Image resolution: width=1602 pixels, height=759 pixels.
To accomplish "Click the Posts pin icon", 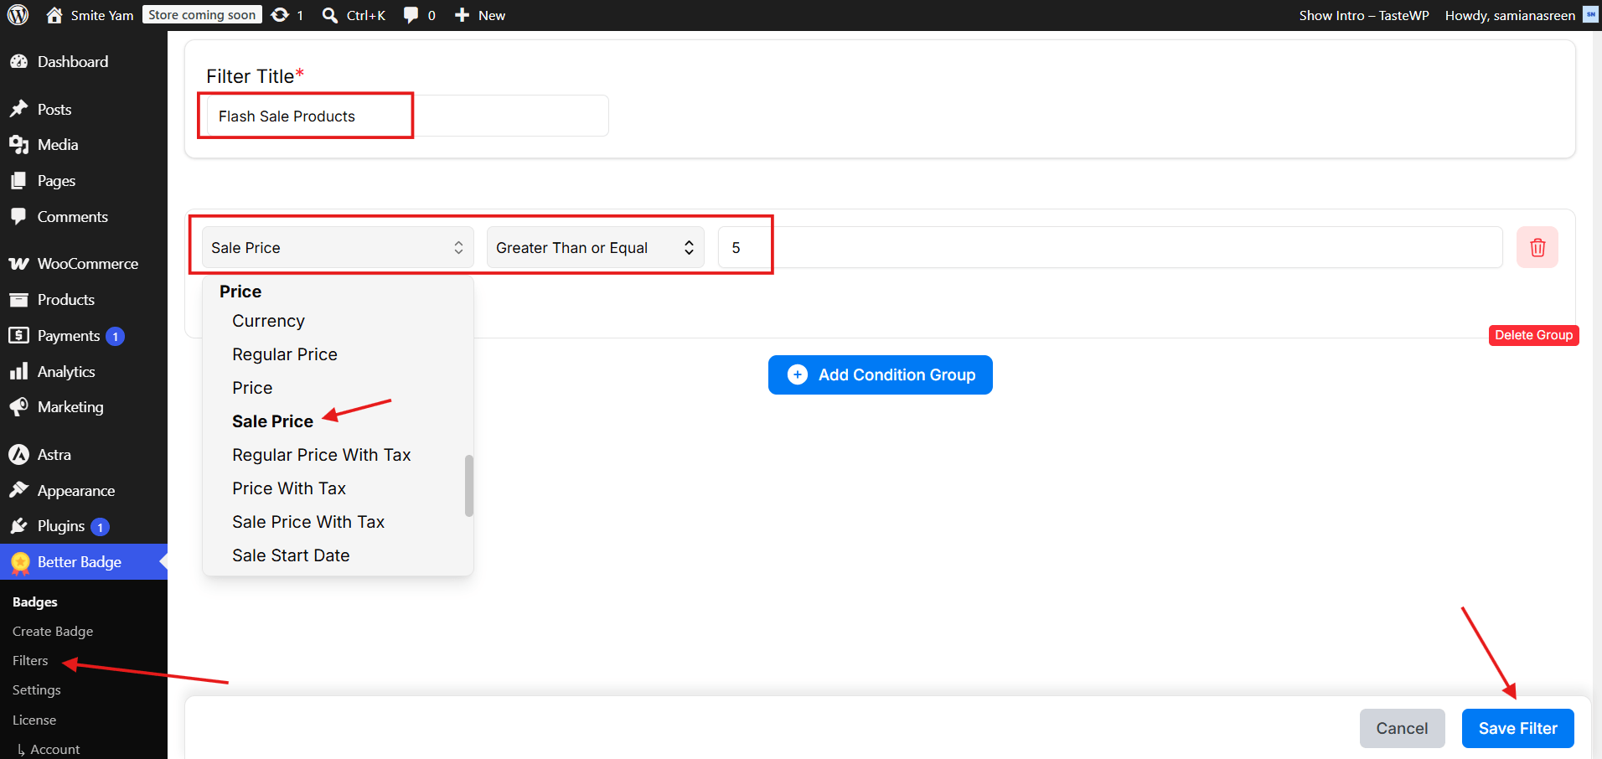I will [x=18, y=109].
